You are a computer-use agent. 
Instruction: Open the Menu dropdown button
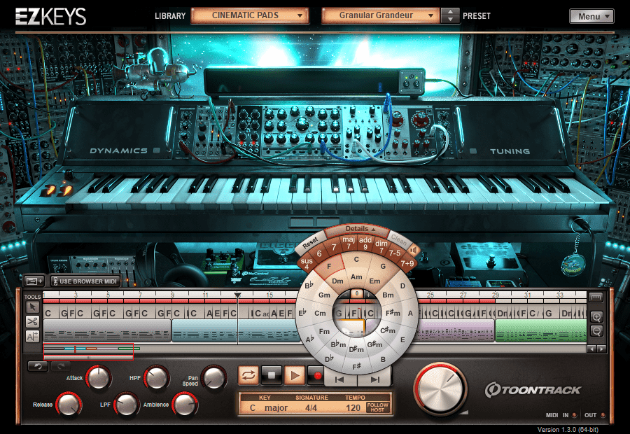pos(591,17)
